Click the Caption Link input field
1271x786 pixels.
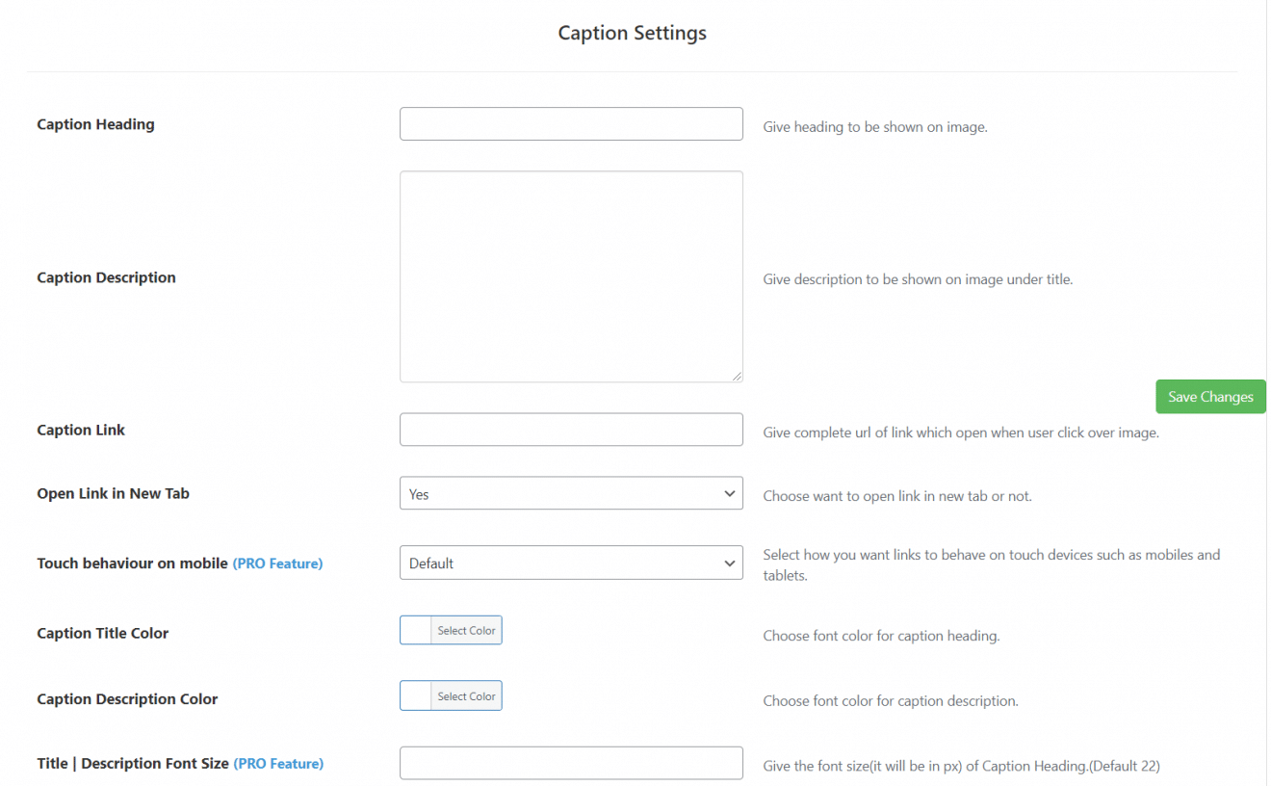click(571, 429)
